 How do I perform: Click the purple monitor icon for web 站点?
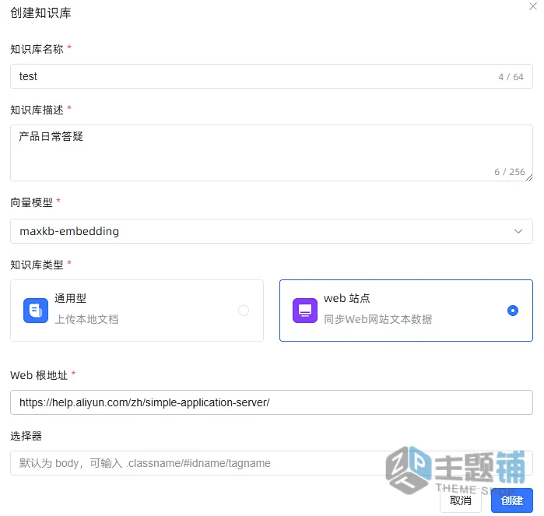pyautogui.click(x=305, y=311)
